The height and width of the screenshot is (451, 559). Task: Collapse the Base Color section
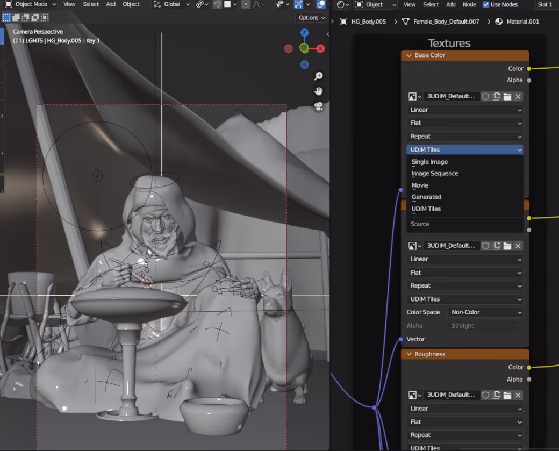(410, 55)
